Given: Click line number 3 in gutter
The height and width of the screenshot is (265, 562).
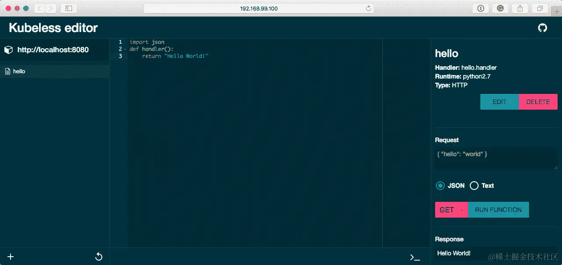Looking at the screenshot, I should tap(120, 56).
